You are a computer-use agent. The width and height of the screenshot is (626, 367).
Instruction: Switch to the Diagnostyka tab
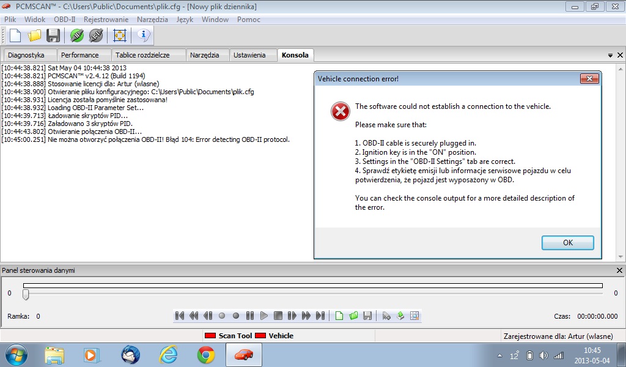tap(26, 55)
